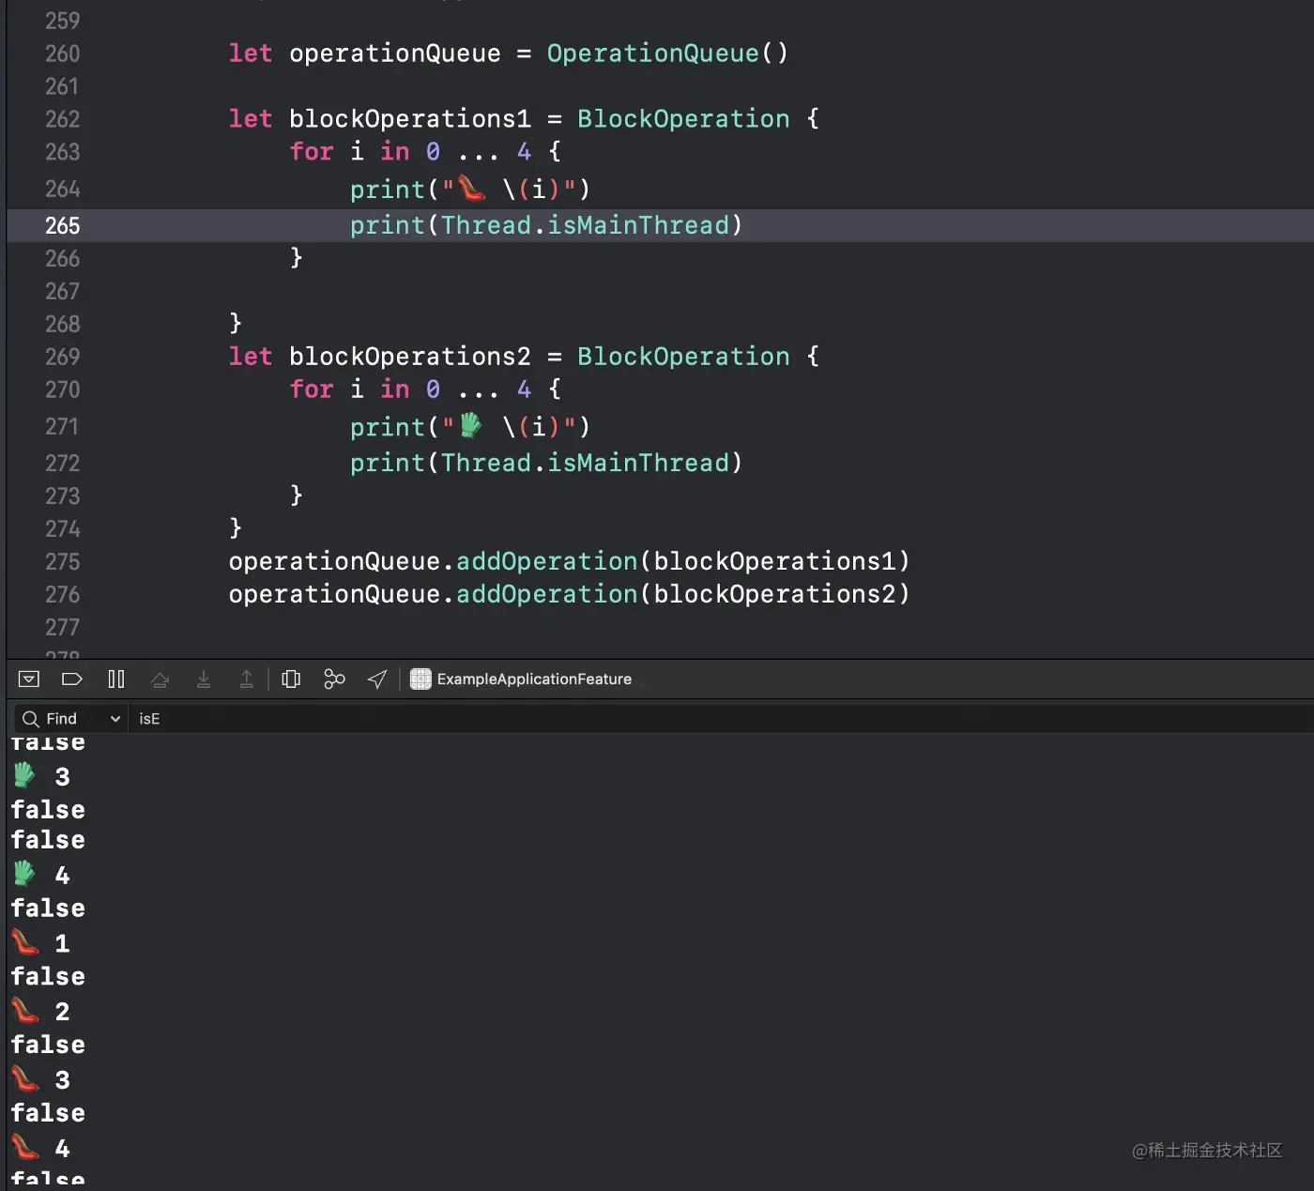Click BlockOperation type on line 262
This screenshot has width=1314, height=1191.
click(x=683, y=119)
